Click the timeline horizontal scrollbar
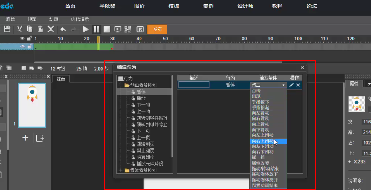This screenshot has width=371, height=190. [158, 62]
